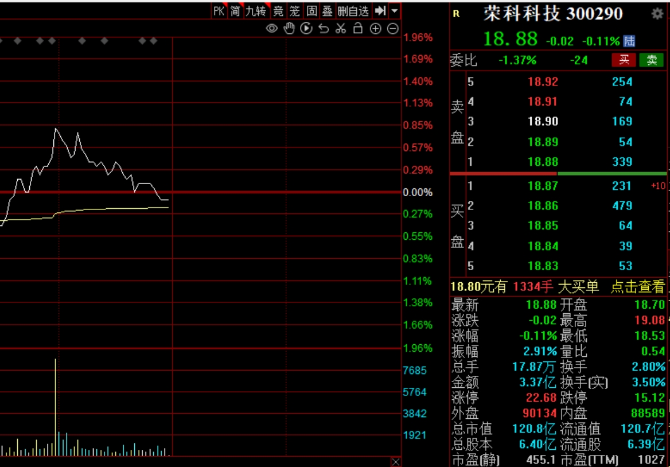Select buy level 4 price 18.84
670x467 pixels.
pos(543,246)
